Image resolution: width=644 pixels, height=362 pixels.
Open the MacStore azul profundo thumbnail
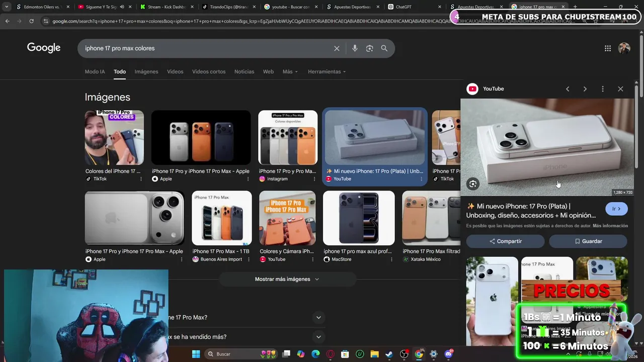[x=359, y=218]
